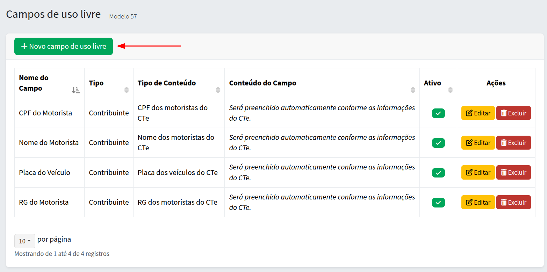Image resolution: width=547 pixels, height=272 pixels.
Task: Sort by Tipo de Conteúdo arrows
Action: point(218,90)
